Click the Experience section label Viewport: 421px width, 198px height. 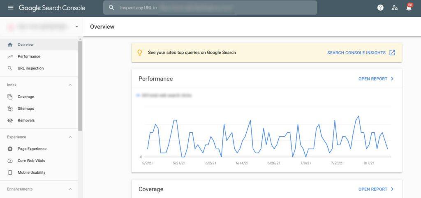(x=16, y=137)
